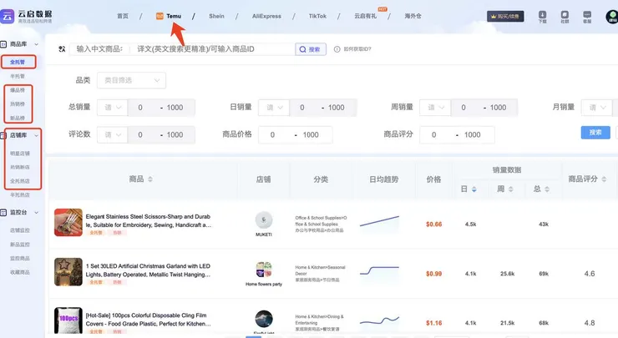Sort by 商品评分 rating arrows
Viewport: 618px width, 338px height.
pyautogui.click(x=604, y=179)
